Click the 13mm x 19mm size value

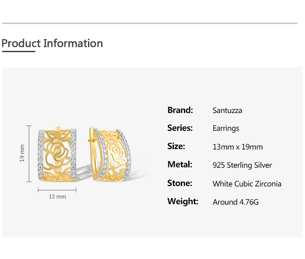237,147
